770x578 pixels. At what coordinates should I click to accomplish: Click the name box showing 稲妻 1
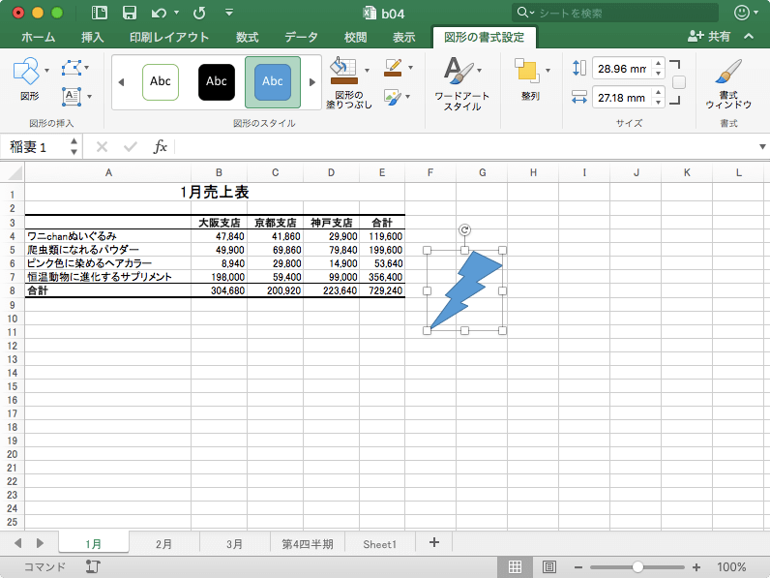coord(33,146)
